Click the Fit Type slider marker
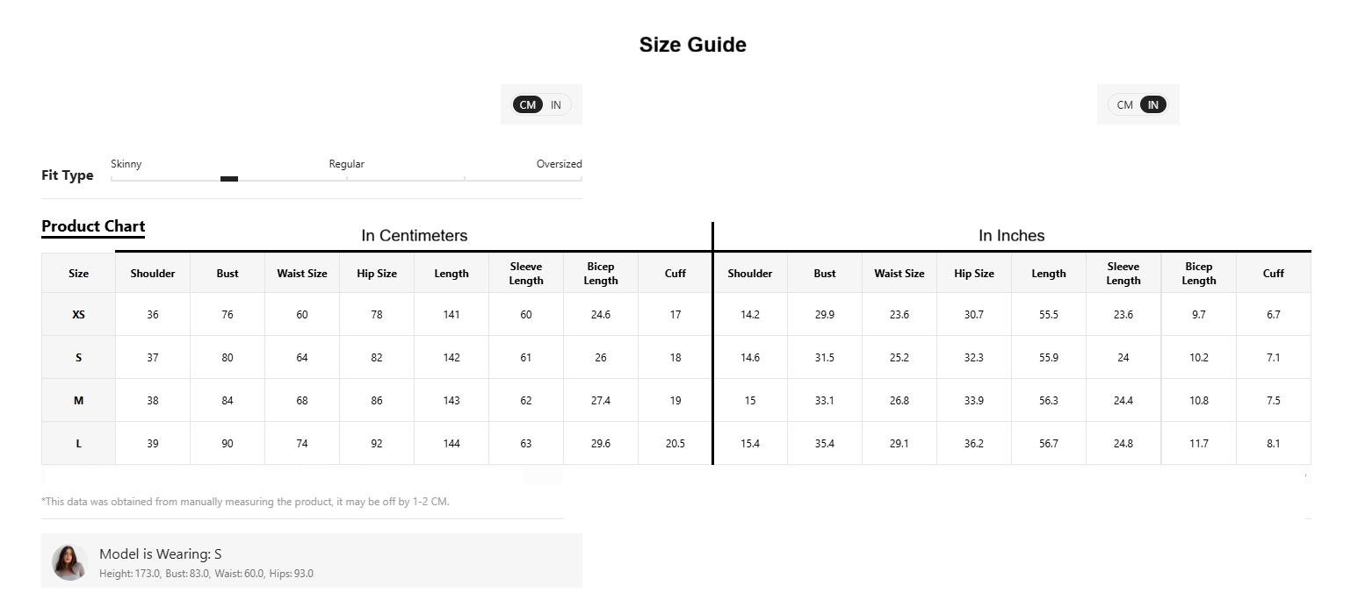The width and height of the screenshot is (1358, 614). click(229, 179)
